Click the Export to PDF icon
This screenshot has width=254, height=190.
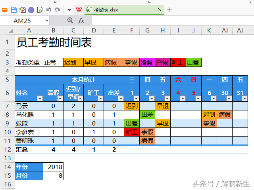[23, 10]
